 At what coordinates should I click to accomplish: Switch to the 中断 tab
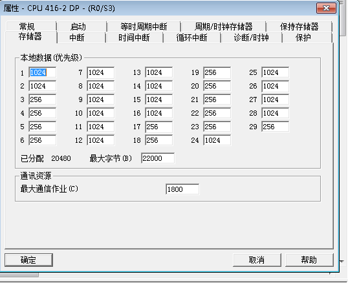pyautogui.click(x=82, y=37)
